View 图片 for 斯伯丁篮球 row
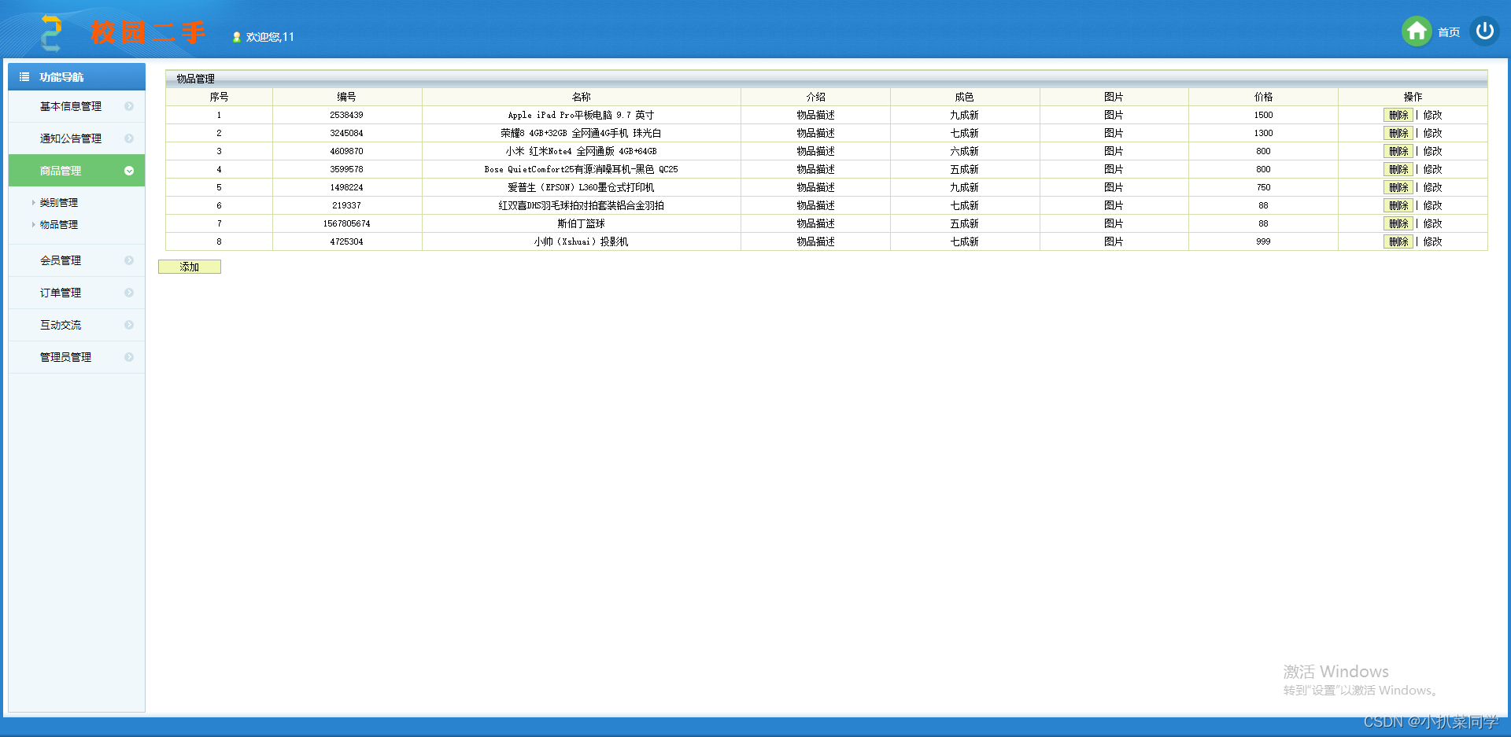1511x737 pixels. [x=1114, y=223]
